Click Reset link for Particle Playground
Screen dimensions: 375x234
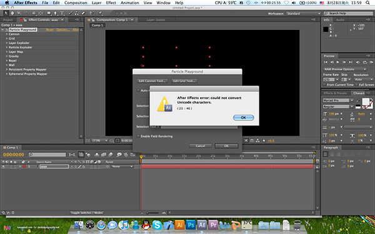50,29
